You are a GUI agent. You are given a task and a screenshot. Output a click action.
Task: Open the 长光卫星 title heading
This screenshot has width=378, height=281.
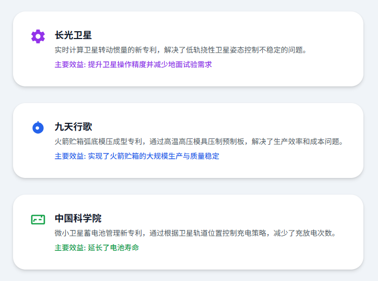click(73, 35)
